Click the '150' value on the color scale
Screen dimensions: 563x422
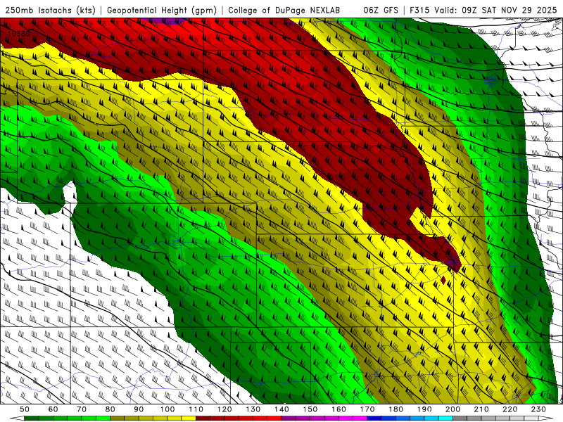click(310, 409)
